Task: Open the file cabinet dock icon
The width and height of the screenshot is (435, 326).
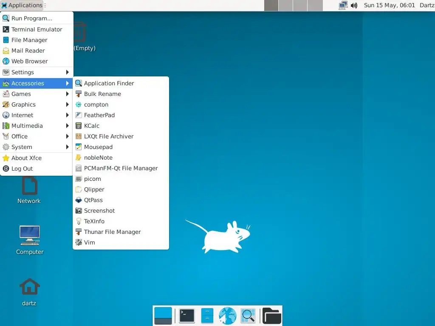Action: (207, 316)
